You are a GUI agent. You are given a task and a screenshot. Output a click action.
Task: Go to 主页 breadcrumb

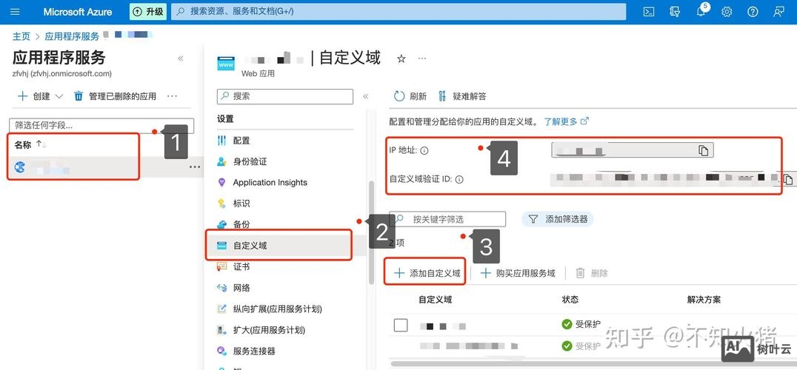[21, 36]
